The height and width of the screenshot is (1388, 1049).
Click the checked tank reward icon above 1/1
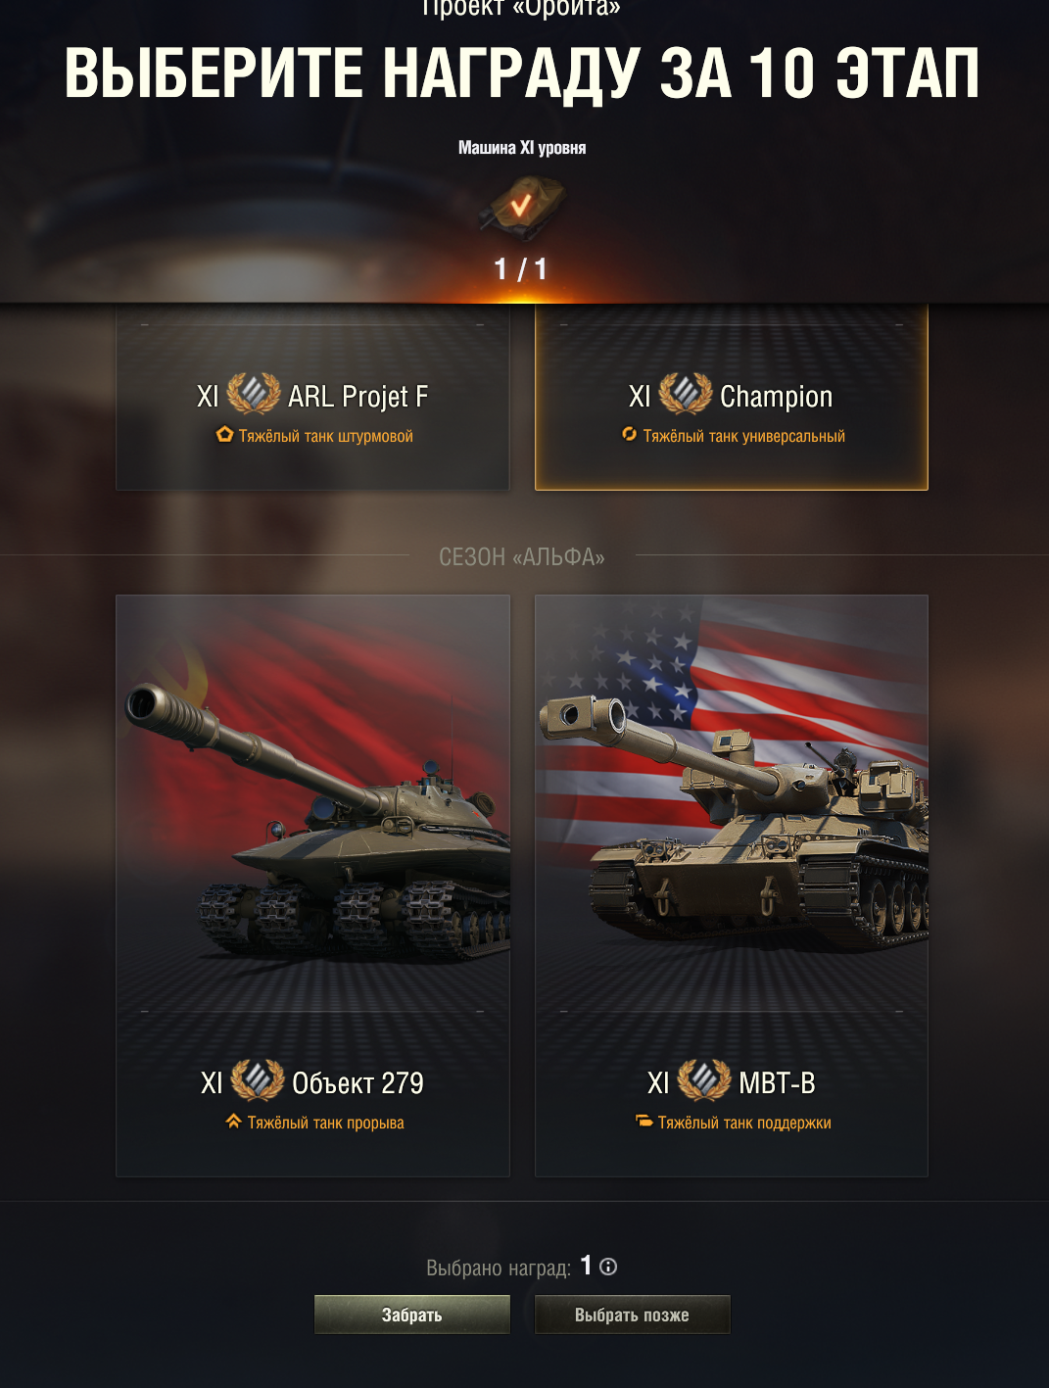click(522, 207)
